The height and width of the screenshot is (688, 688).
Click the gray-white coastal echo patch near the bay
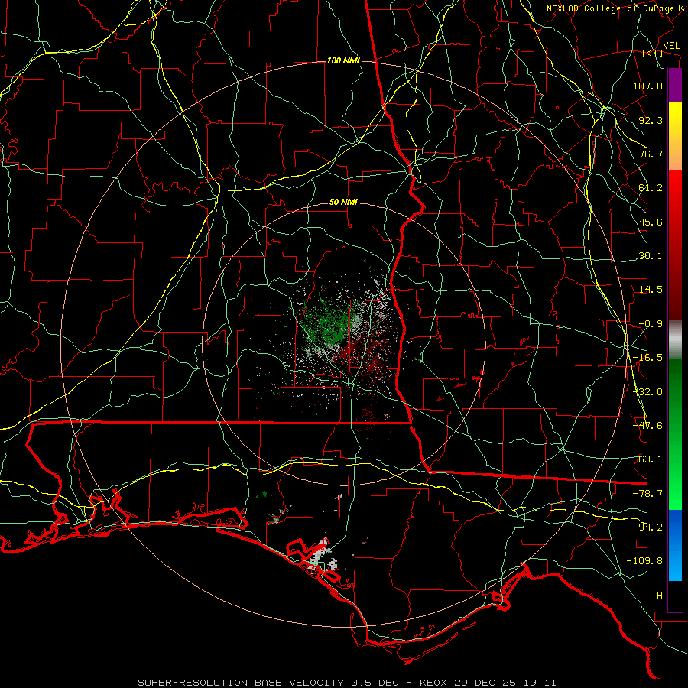point(321,557)
